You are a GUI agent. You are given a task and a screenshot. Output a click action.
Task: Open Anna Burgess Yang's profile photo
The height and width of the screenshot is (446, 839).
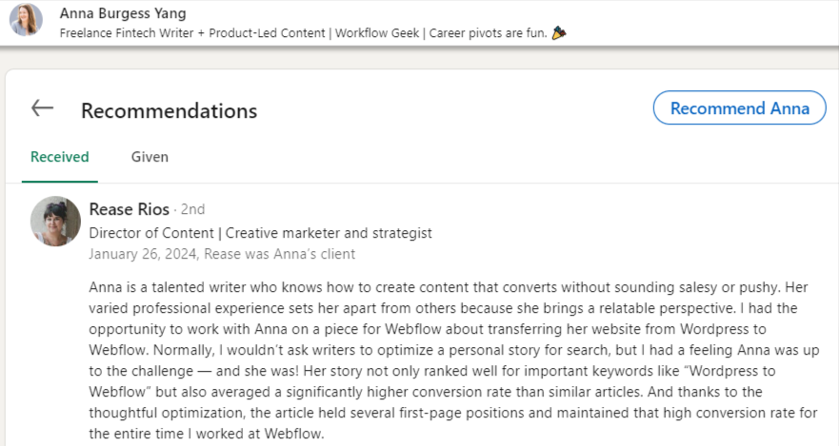[x=27, y=20]
